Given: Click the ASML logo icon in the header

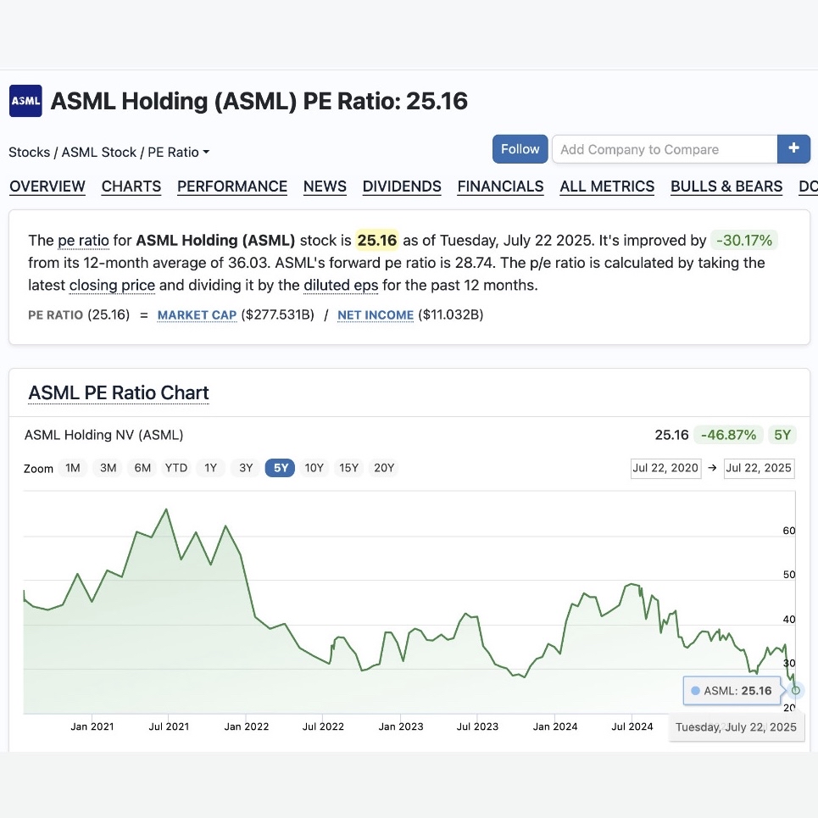Looking at the screenshot, I should tap(25, 101).
